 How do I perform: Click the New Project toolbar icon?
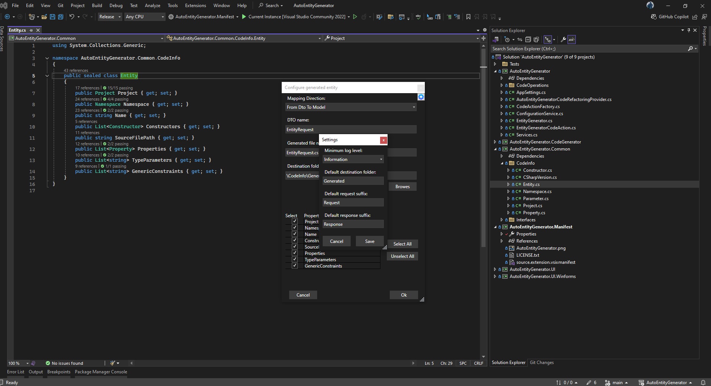coord(32,17)
